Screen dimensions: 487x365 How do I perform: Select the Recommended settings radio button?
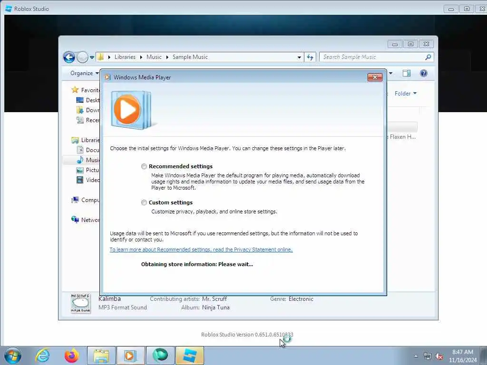click(144, 166)
